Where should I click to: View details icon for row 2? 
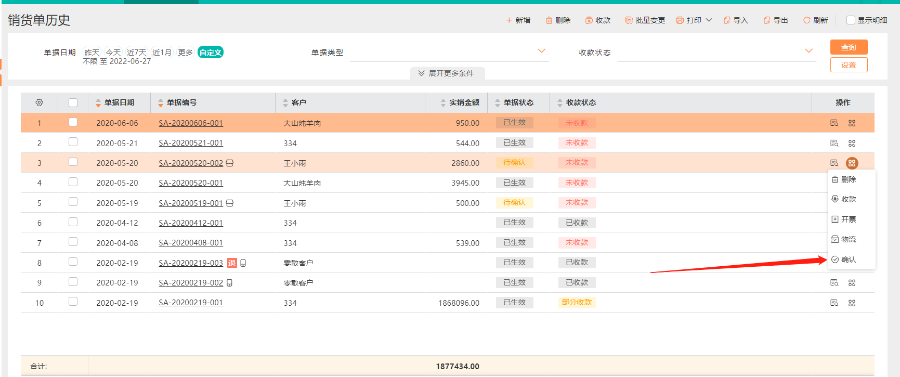tap(834, 143)
